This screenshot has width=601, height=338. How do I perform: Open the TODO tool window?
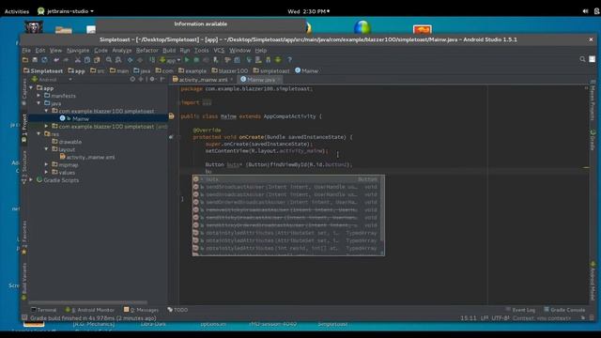(177, 310)
